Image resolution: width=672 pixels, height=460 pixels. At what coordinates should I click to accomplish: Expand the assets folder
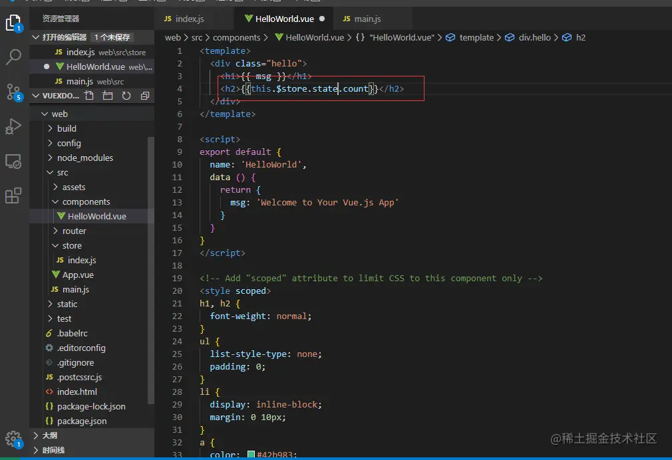tap(55, 187)
